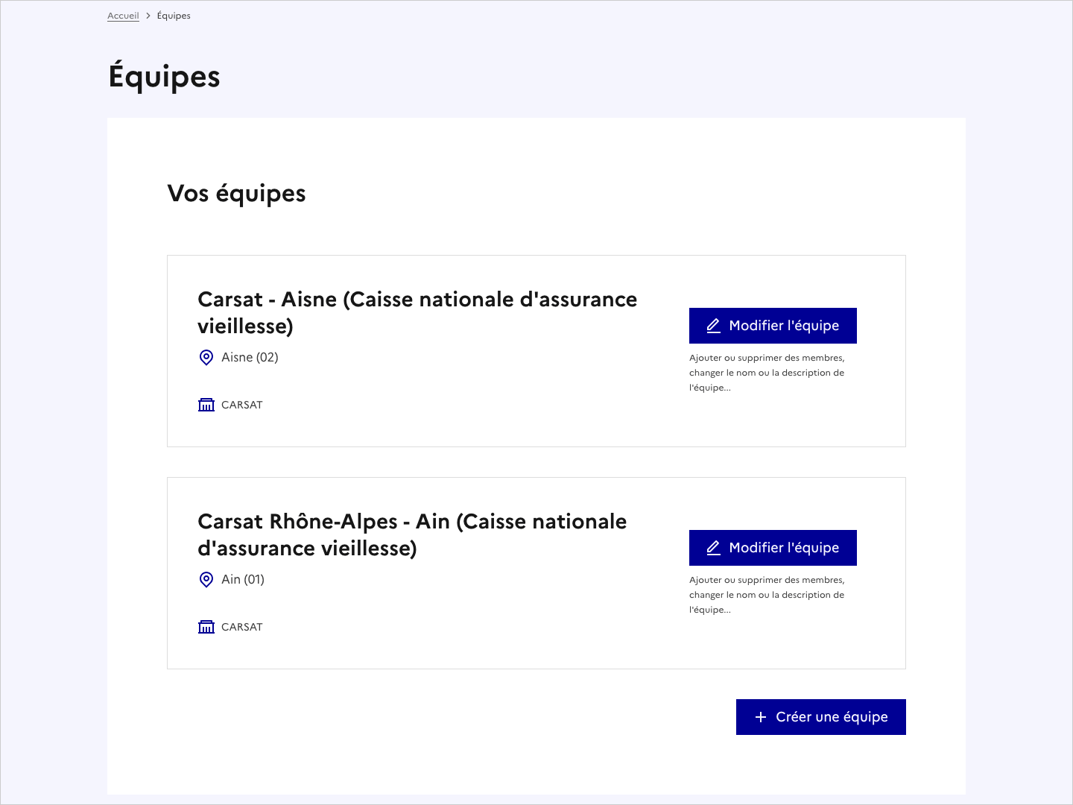This screenshot has height=805, width=1073.
Task: Click the CARSAT text label on the first card
Action: [x=241, y=405]
